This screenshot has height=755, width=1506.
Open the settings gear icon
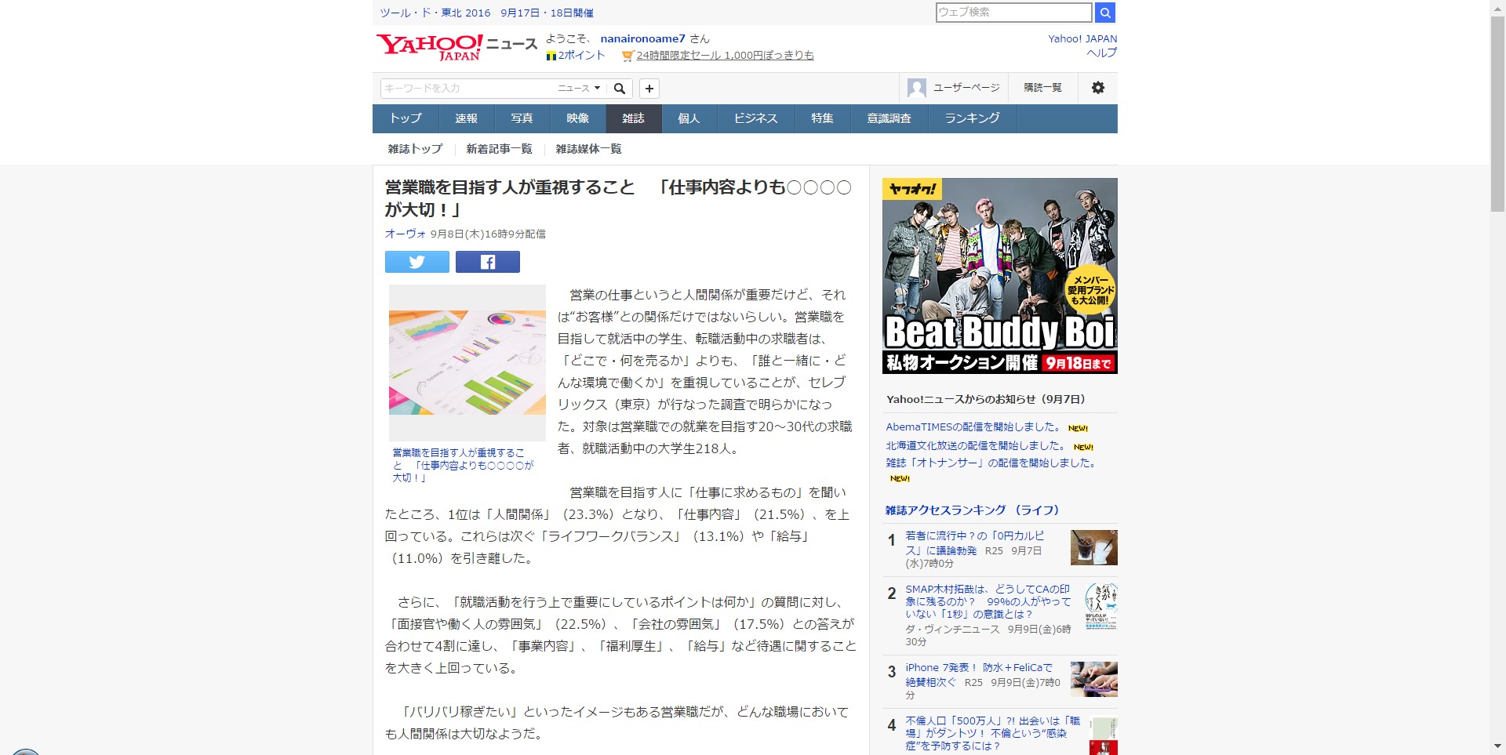pos(1098,88)
